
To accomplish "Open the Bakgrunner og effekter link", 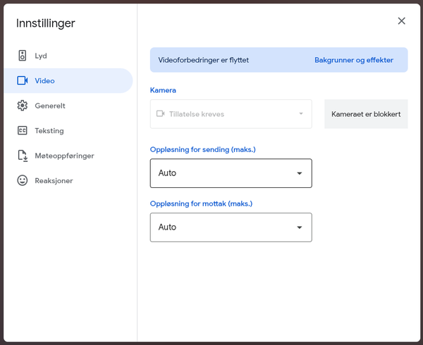I will click(x=354, y=61).
